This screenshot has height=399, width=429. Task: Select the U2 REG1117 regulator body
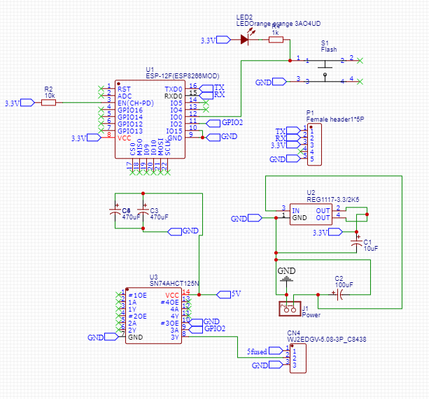[x=311, y=213]
